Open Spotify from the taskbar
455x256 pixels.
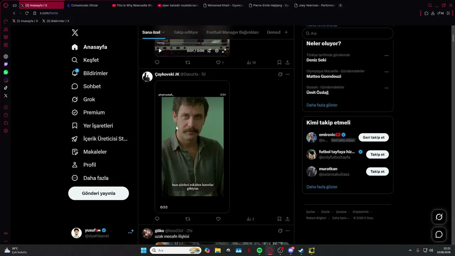[259, 250]
